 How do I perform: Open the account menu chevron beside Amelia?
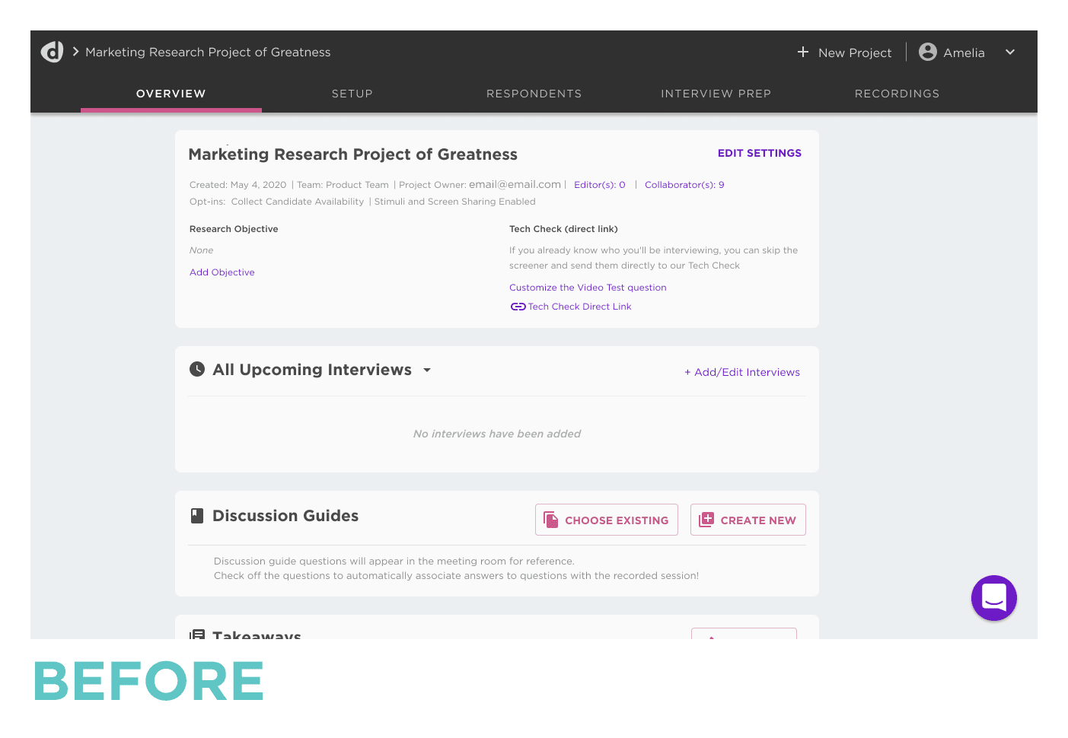coord(1010,52)
